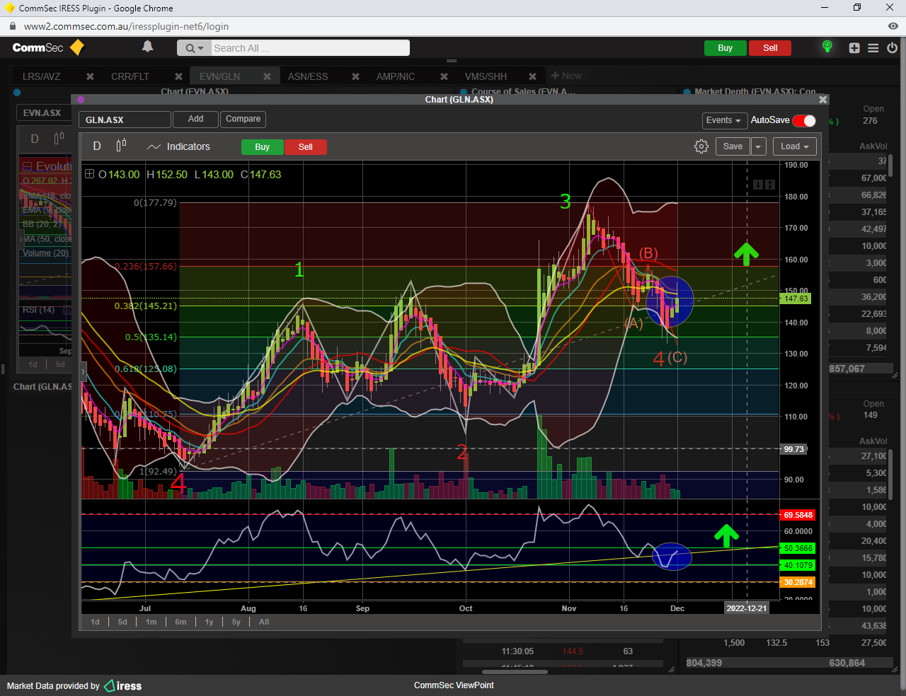Viewport: 906px width, 696px height.
Task: Open the Indicators menu
Action: click(x=178, y=146)
